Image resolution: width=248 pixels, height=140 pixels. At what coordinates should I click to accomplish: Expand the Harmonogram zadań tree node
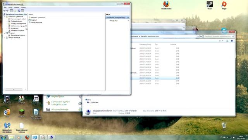pyautogui.click(x=7, y=19)
